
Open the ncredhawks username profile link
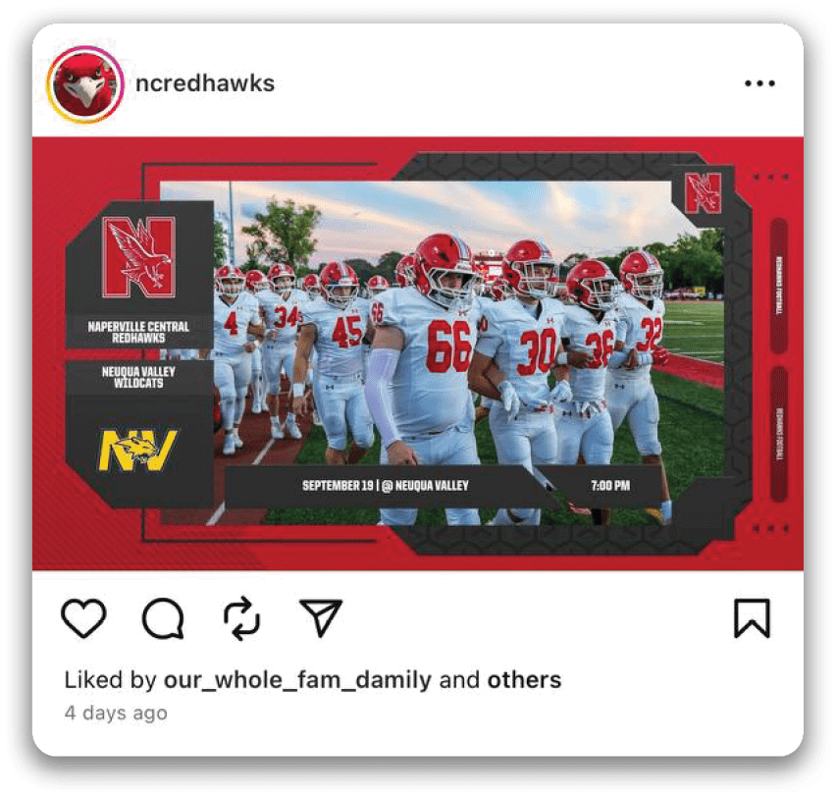(x=205, y=83)
